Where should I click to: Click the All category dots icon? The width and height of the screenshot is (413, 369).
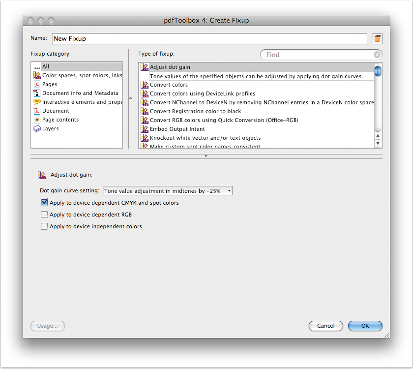[x=37, y=67]
